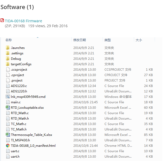Image resolution: width=163 pixels, height=161 pixels.
Task: Click the blank file icon of .cproject
Action: point(8,75)
